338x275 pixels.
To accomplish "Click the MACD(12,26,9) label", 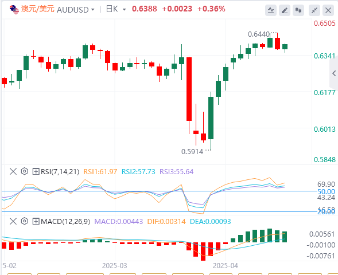I will 65,221.
